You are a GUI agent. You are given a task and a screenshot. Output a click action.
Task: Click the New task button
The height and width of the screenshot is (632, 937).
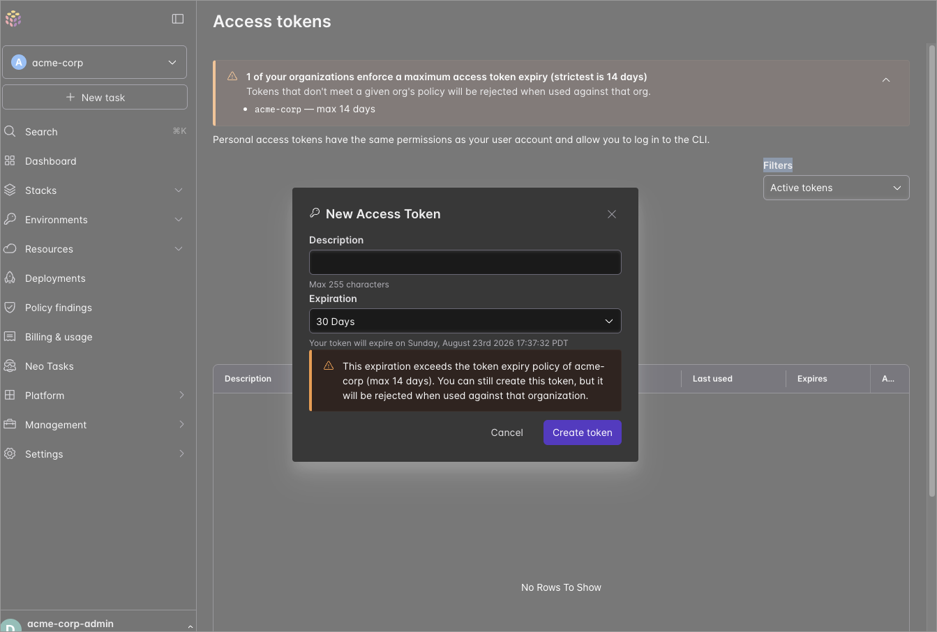[x=95, y=97]
